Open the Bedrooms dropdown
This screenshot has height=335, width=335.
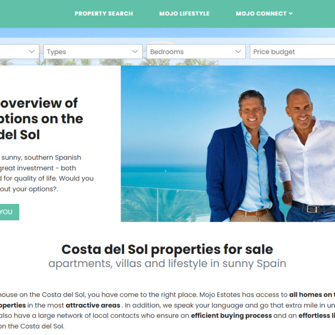coord(196,51)
